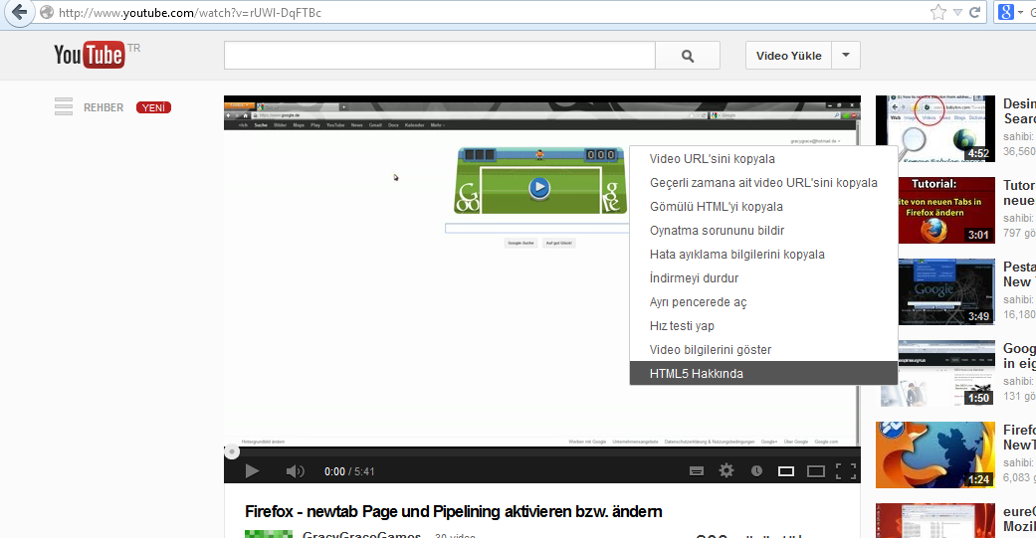Image resolution: width=1036 pixels, height=538 pixels.
Task: Click the time display 0:00 / 5:41
Action: [349, 471]
